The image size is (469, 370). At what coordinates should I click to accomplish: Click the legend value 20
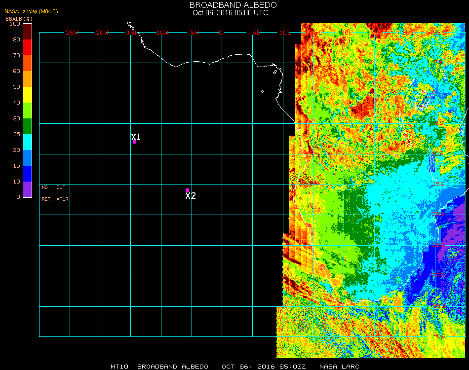click(16, 150)
